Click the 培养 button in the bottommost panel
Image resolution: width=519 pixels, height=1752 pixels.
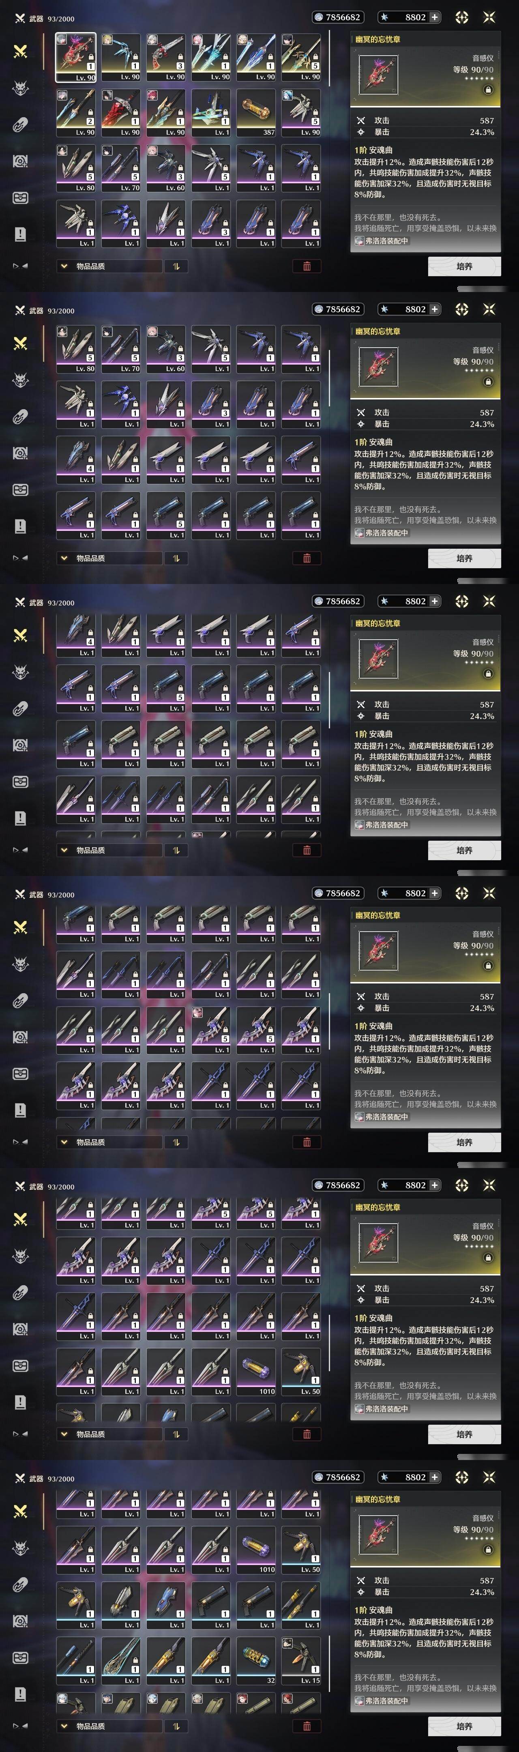tap(465, 1726)
